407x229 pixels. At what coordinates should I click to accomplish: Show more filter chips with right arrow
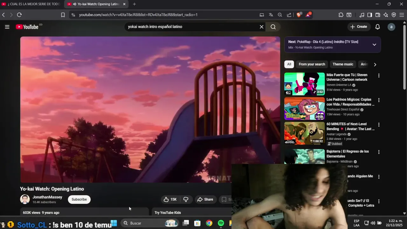[x=375, y=65]
